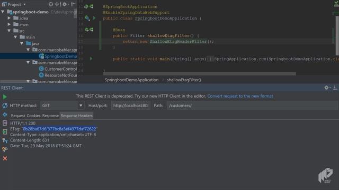Click the @Bean annotation in the editor
Screen dimensions: 339x190
click(x=119, y=30)
